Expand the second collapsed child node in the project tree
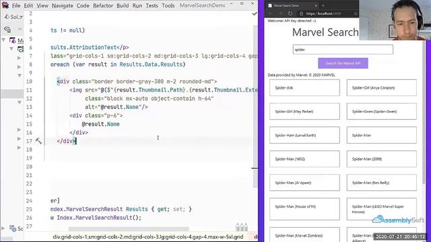 click(x=19, y=67)
